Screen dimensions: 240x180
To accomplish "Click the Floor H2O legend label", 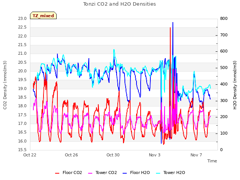I will [x=140, y=172].
